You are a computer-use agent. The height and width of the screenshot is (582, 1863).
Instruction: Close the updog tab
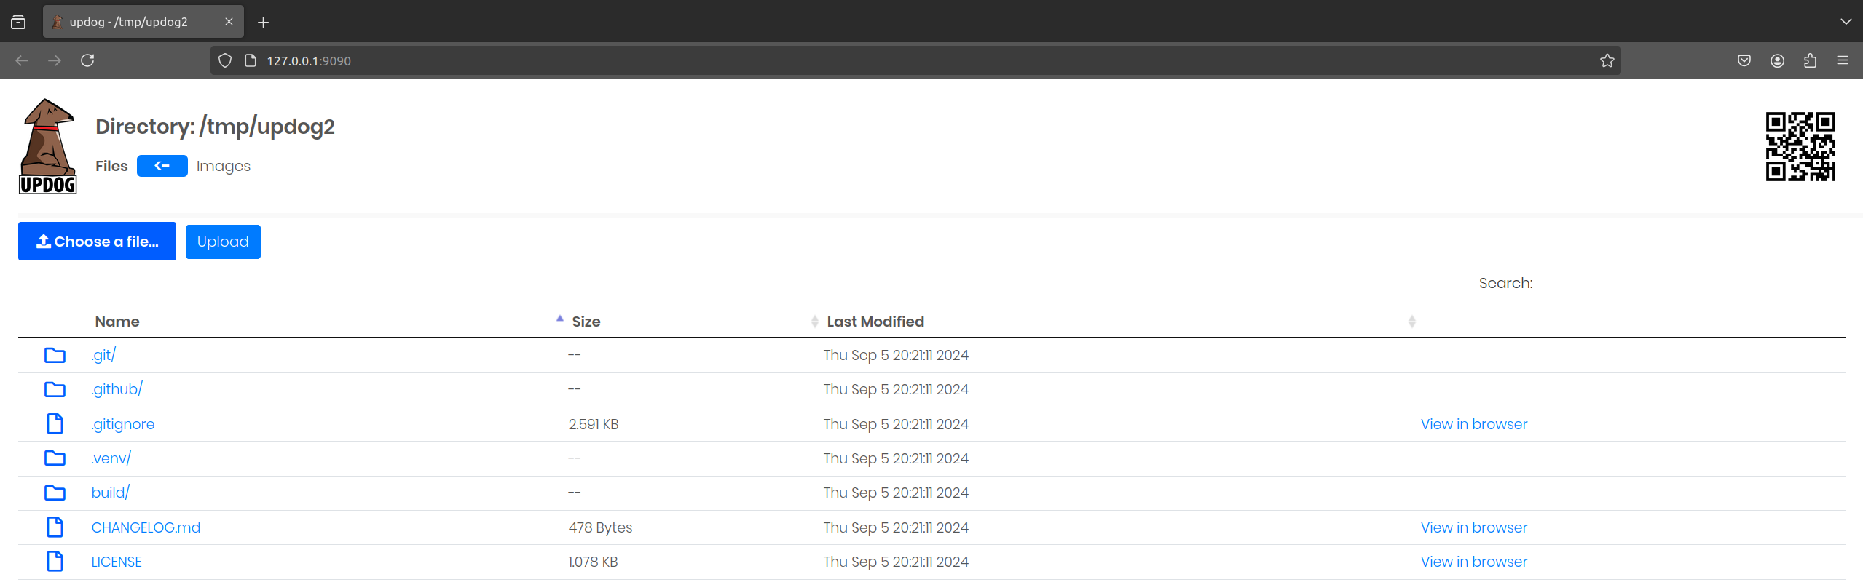pyautogui.click(x=229, y=22)
